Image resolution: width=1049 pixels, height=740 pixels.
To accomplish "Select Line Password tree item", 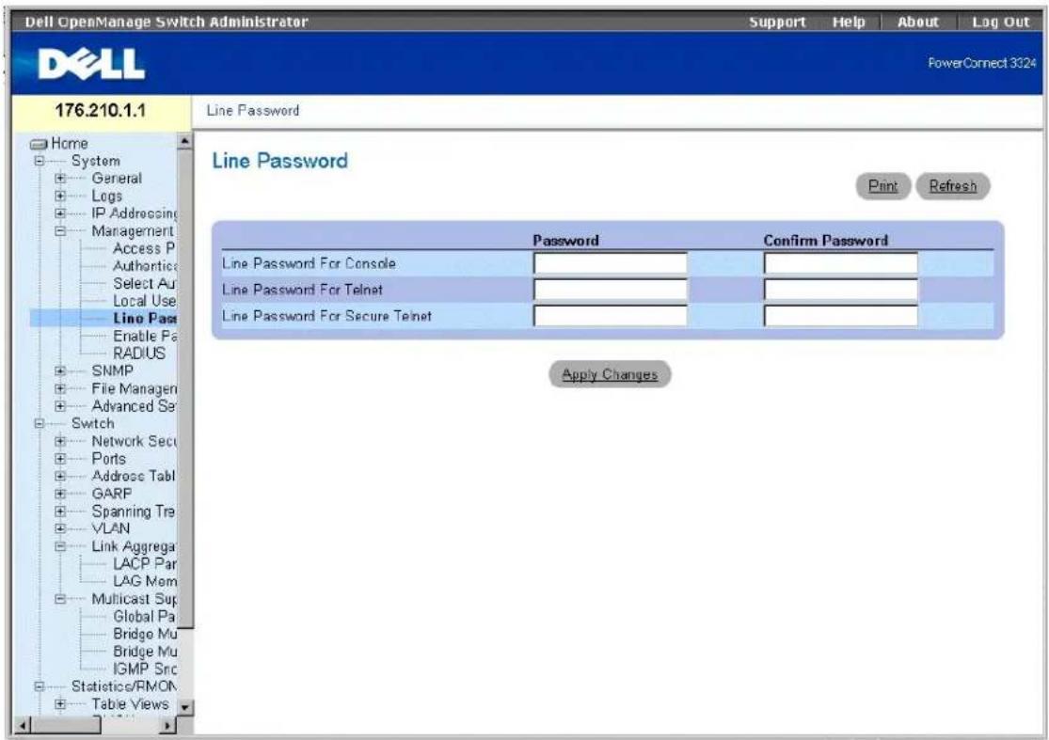I will pos(145,318).
